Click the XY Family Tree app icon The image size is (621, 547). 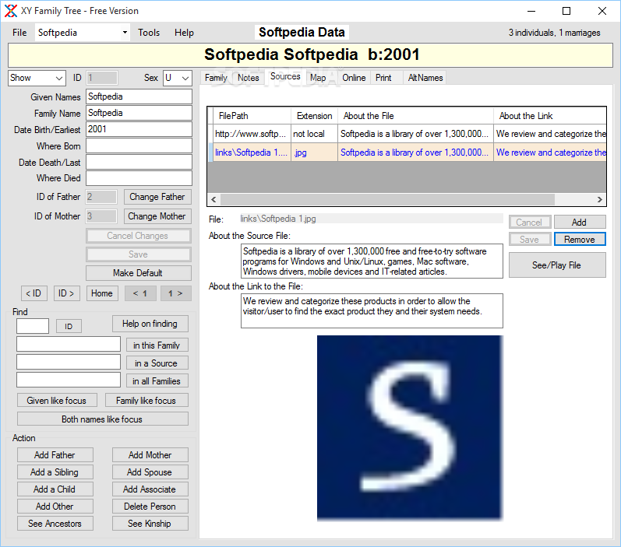click(x=11, y=11)
